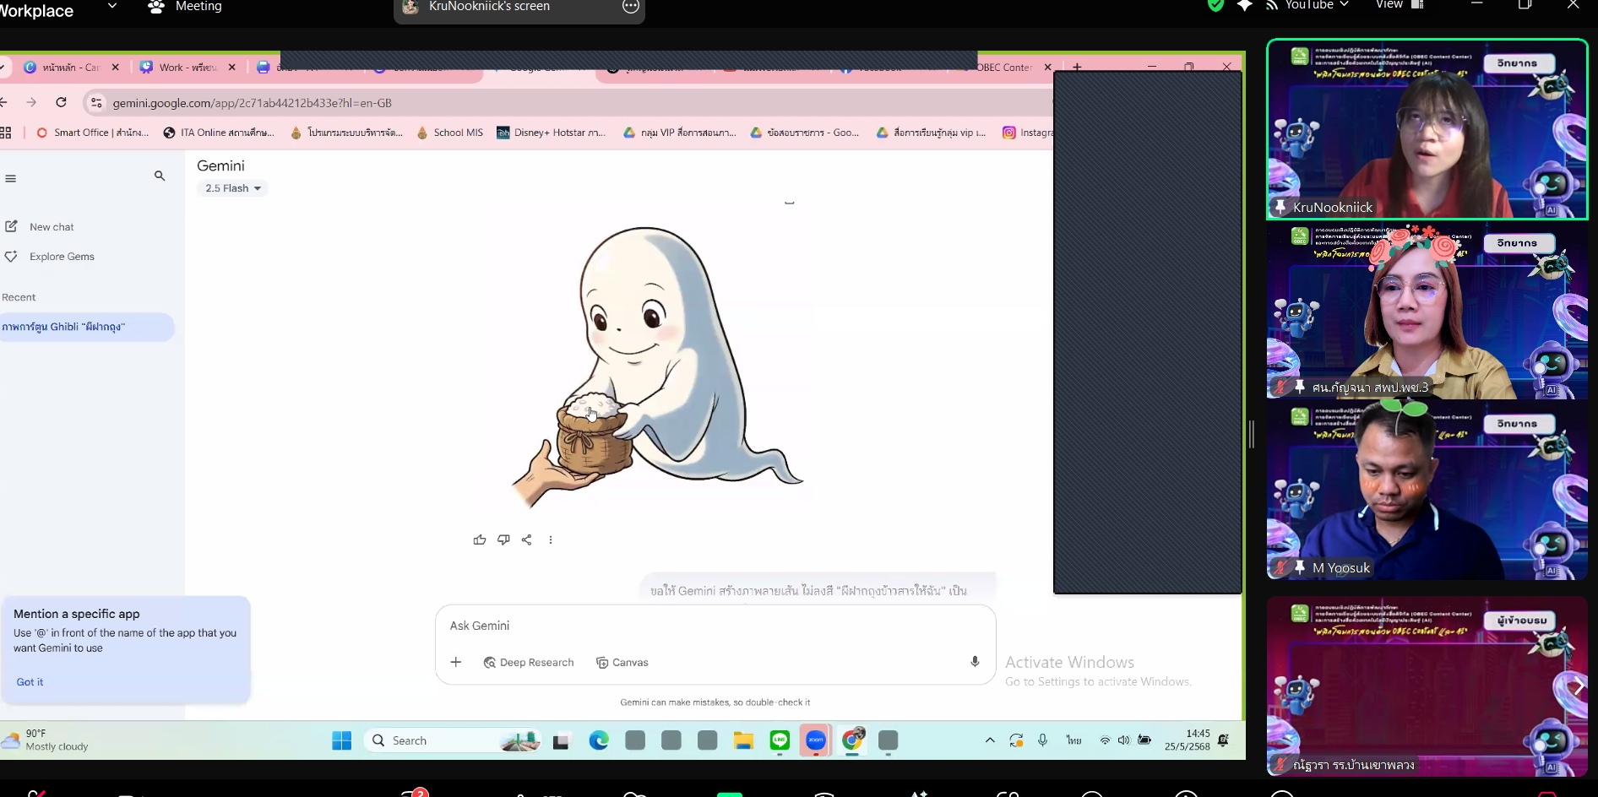The image size is (1598, 797).
Task: Open the Windows Start menu
Action: click(342, 740)
